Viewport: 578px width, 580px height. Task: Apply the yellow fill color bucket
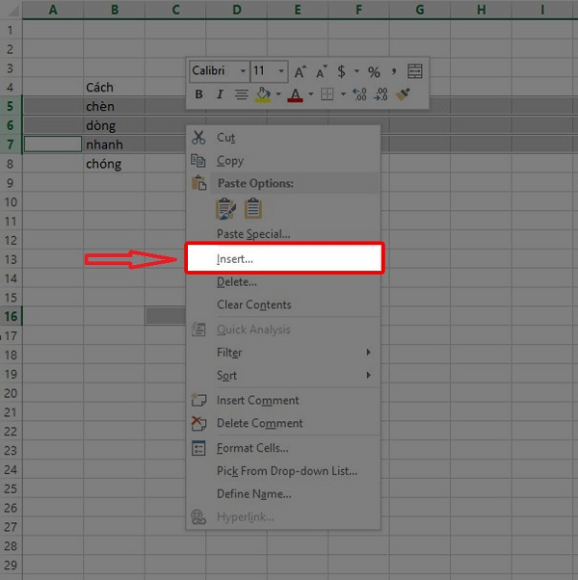point(262,94)
